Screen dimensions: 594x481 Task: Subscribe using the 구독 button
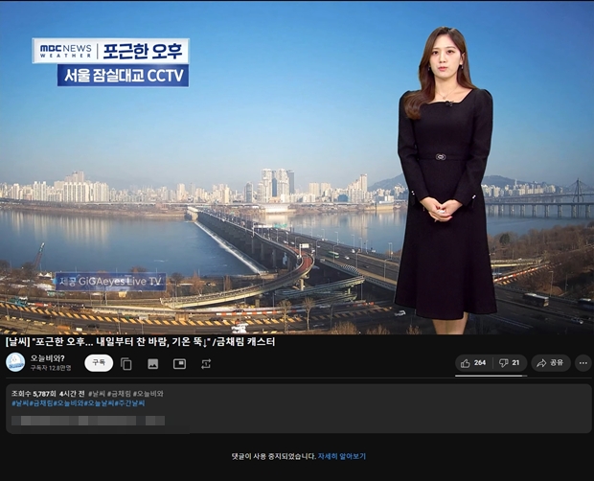[98, 363]
